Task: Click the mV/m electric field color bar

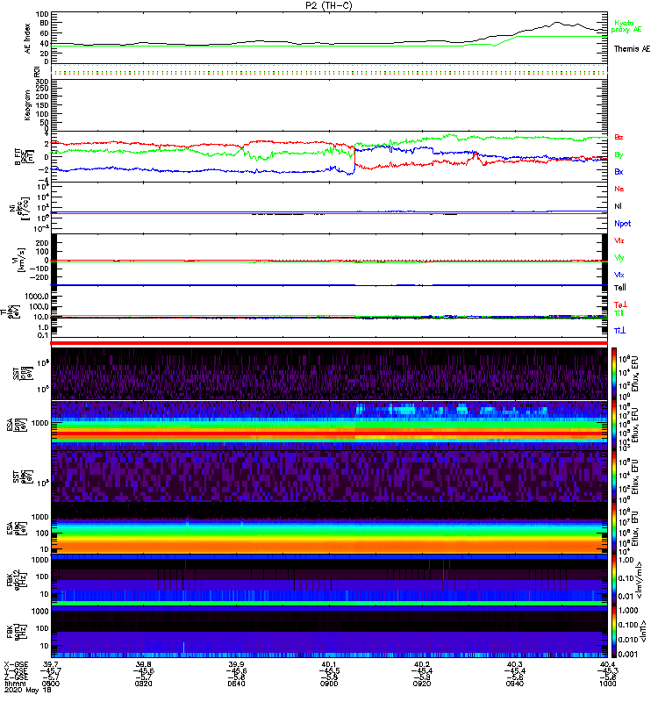Action: (614, 580)
